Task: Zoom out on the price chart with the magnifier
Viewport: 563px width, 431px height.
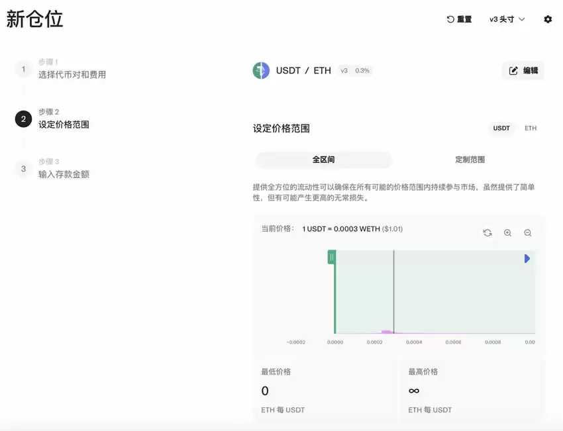Action: coord(527,233)
